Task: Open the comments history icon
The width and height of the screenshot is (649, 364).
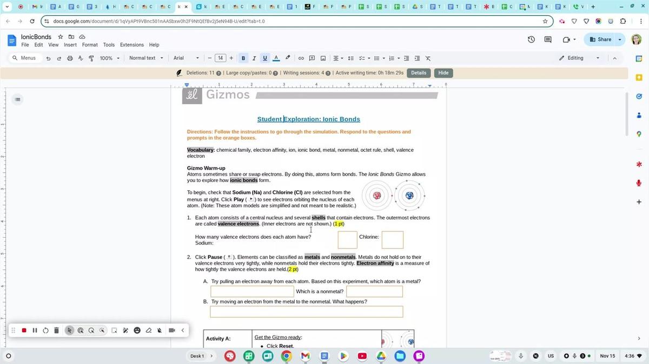Action: 548,39
